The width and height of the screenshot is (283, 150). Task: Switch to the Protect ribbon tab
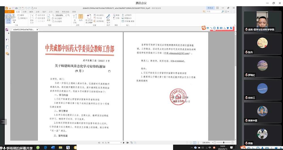(x=44, y=12)
